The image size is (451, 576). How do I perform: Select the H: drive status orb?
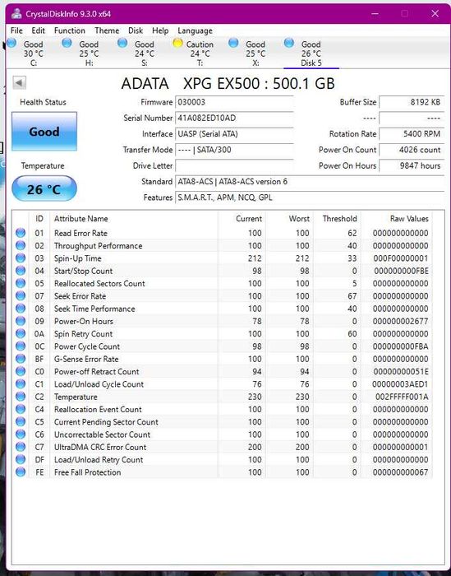click(67, 43)
